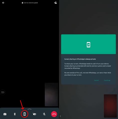
Task: Tap the video effects icon at left edge
Action: tap(3, 92)
